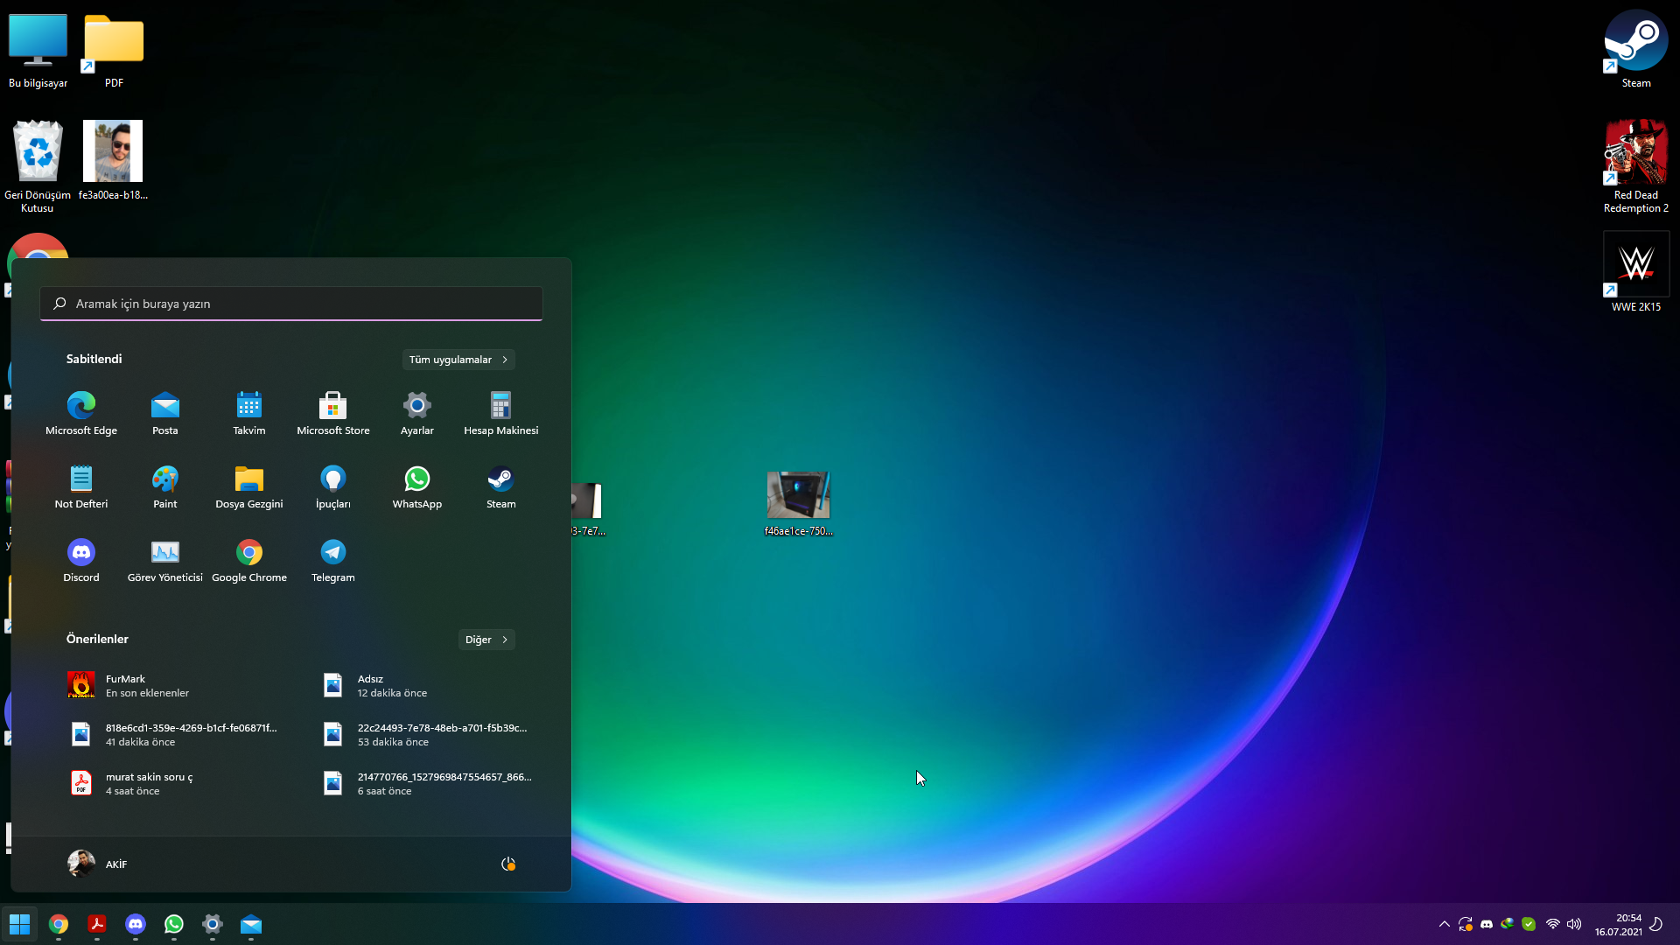
Task: Launch Telegram from pinned apps
Action: click(332, 559)
